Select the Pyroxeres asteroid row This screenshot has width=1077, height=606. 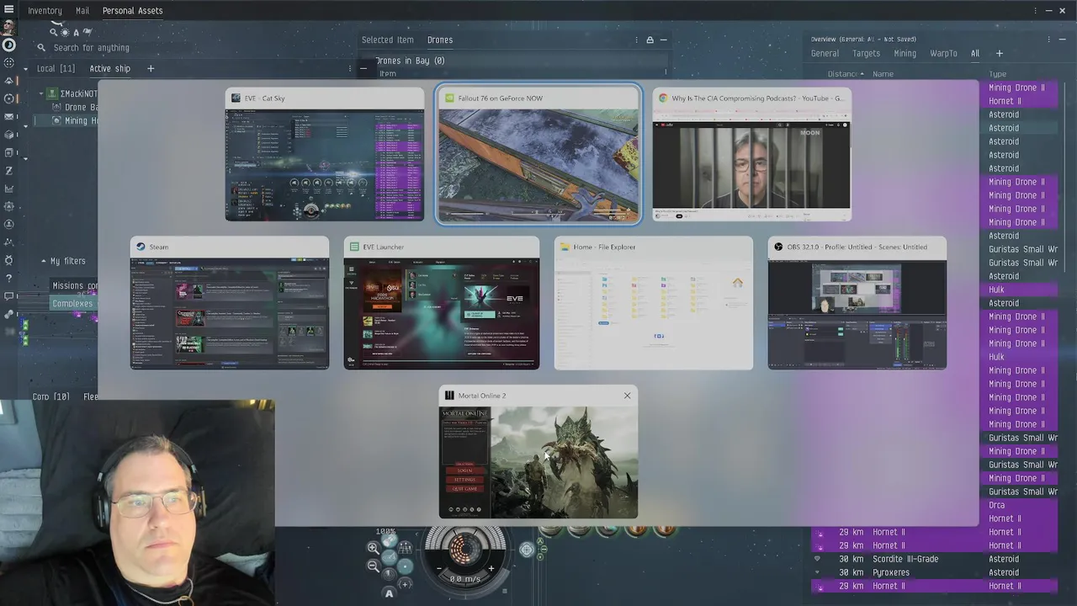point(934,572)
